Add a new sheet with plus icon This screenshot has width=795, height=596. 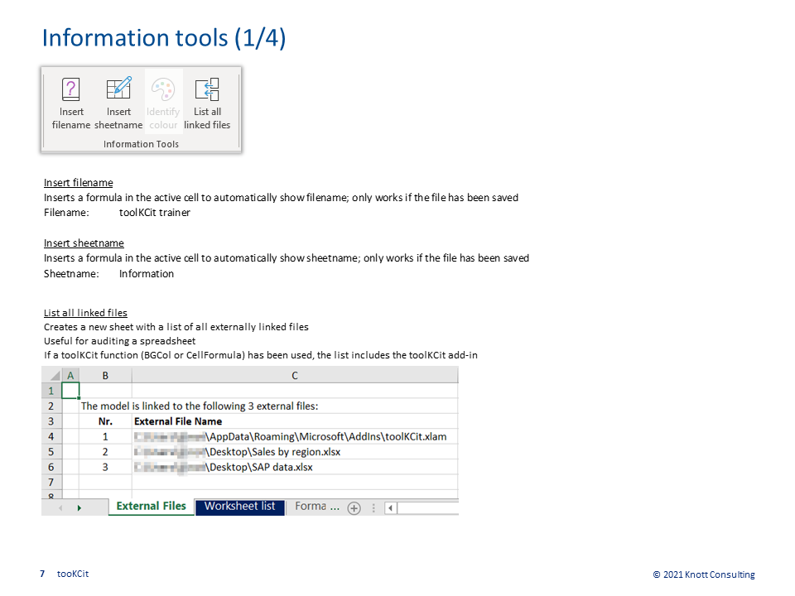click(354, 507)
